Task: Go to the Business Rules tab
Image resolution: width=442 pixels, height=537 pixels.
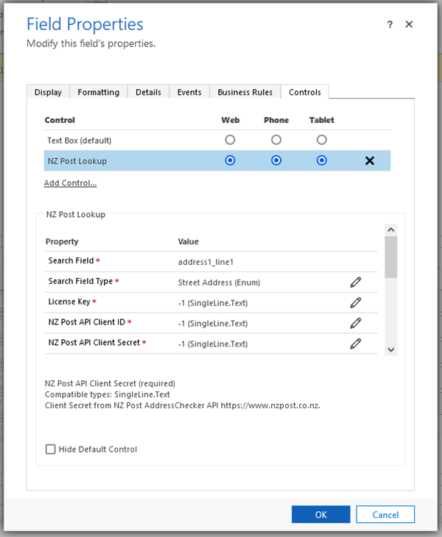Action: point(245,92)
